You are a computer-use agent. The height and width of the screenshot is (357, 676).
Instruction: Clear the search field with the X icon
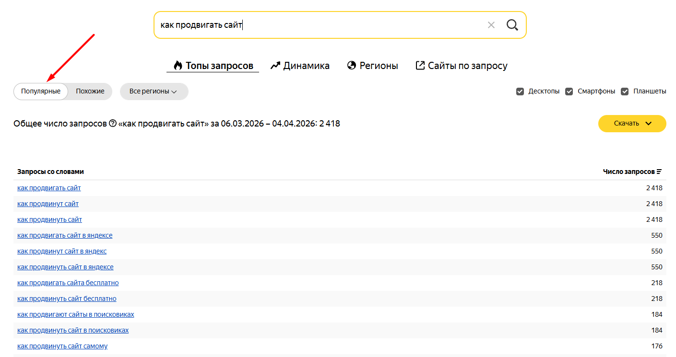pos(491,24)
